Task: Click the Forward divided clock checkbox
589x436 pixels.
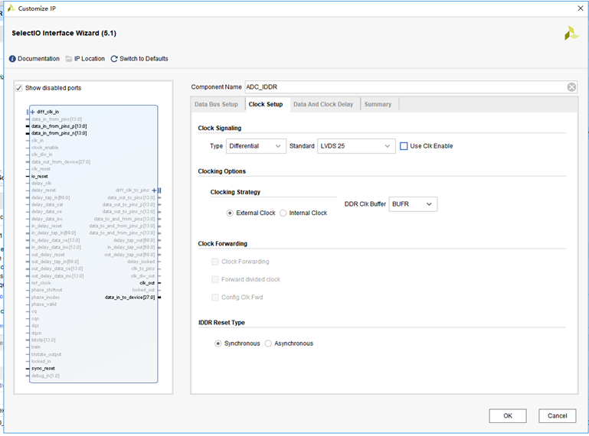Action: (x=215, y=279)
